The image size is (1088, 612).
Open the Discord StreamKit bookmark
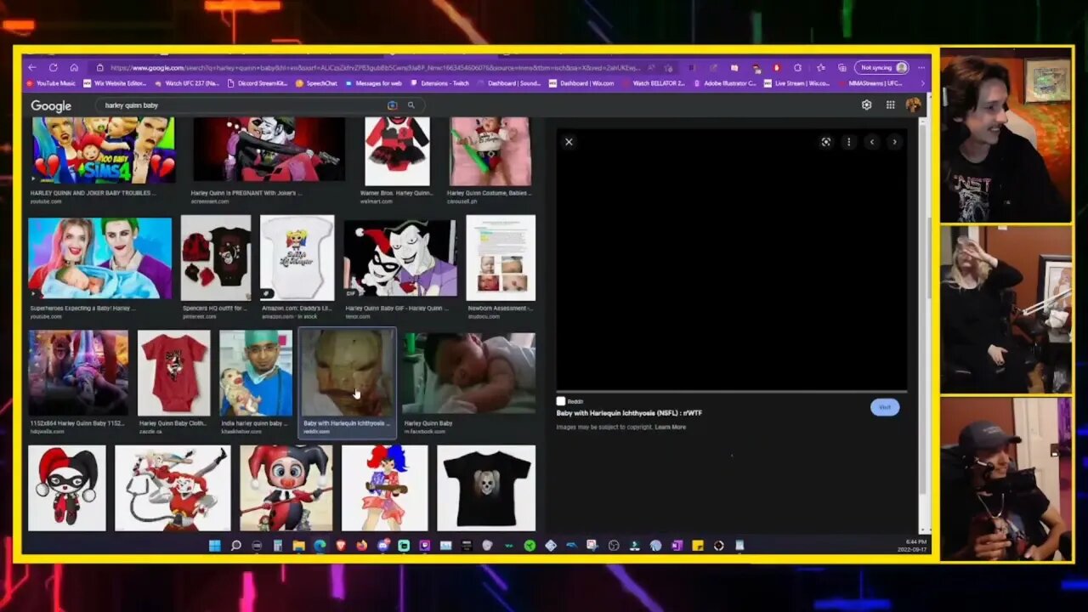(258, 83)
